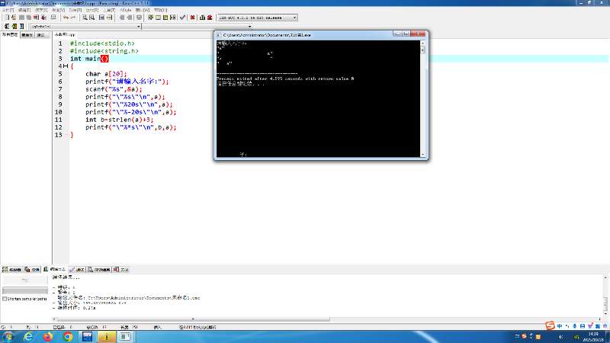Open the 搜索 (Search) menu
The height and width of the screenshot is (343, 610).
pyautogui.click(x=41, y=10)
